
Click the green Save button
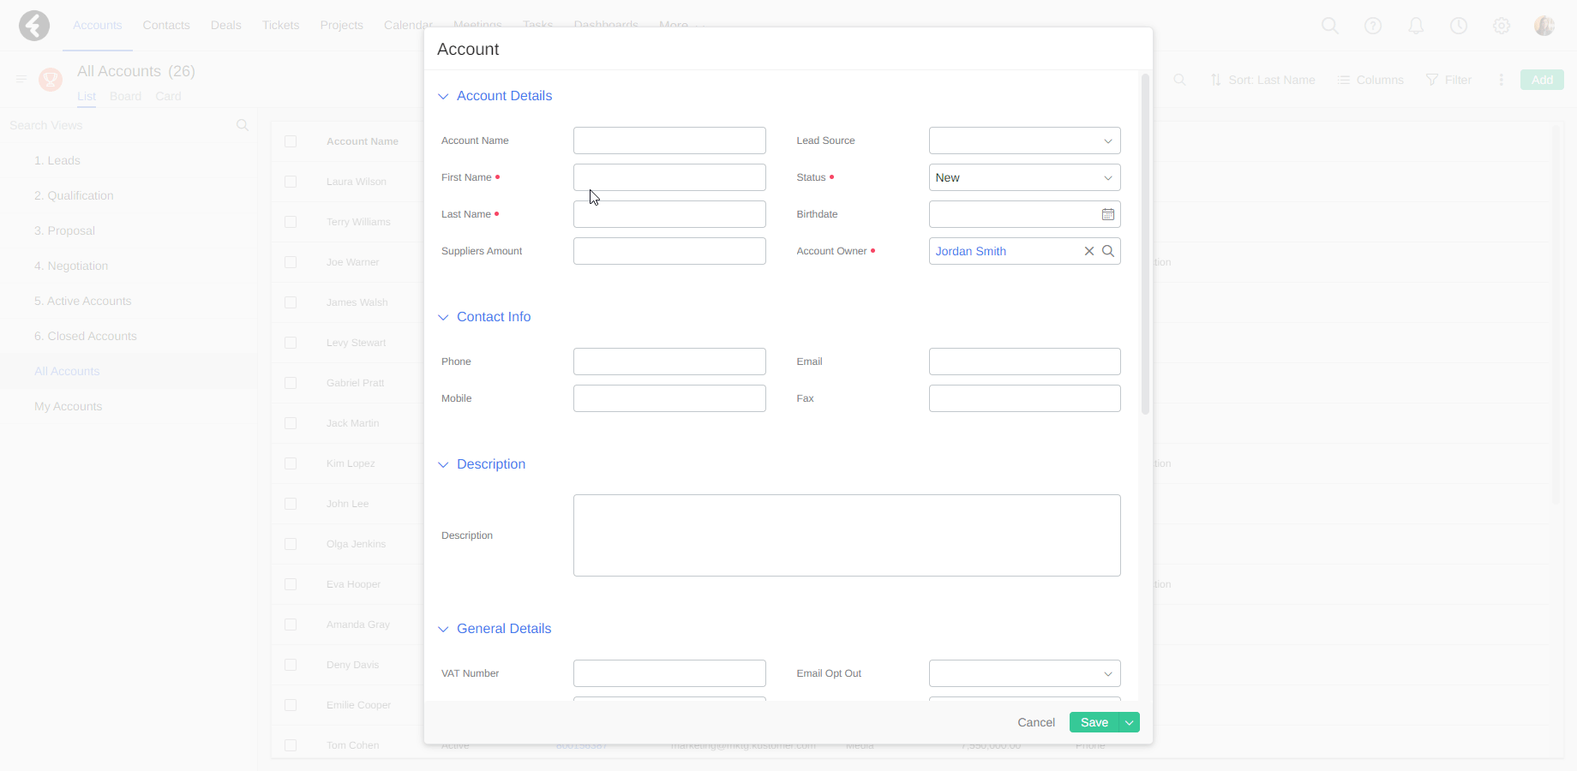click(1094, 722)
